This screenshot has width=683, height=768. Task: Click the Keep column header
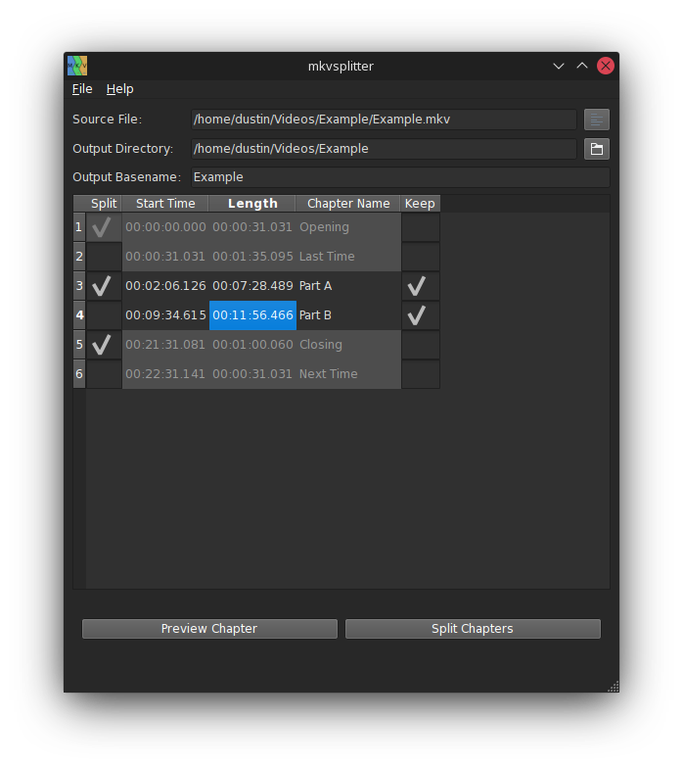[421, 204]
